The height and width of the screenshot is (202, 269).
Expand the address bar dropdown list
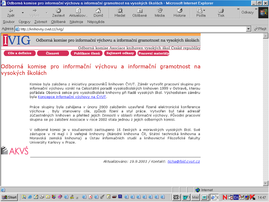[x=249, y=29]
